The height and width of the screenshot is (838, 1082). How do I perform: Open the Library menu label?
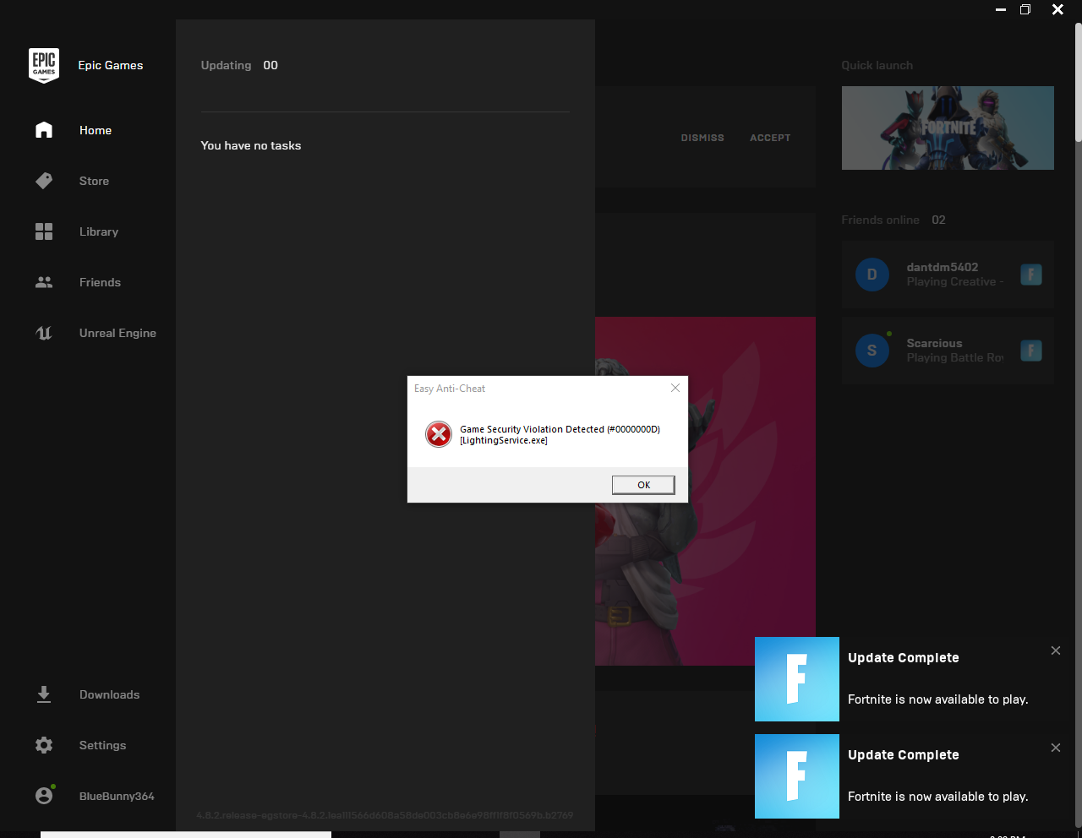(99, 231)
